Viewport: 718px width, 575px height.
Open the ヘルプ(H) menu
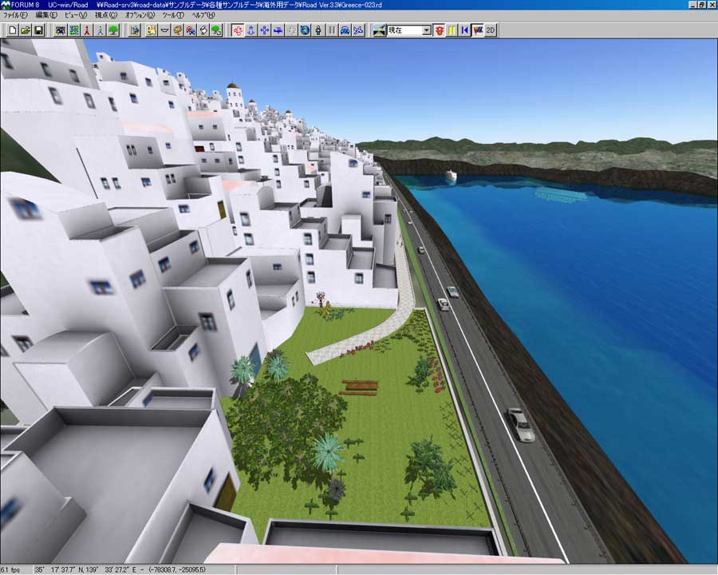coord(203,14)
